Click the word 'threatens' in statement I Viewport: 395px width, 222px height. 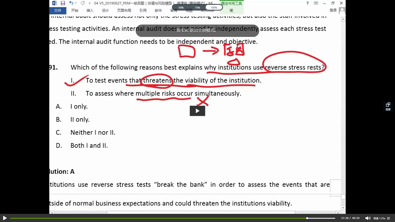[158, 80]
